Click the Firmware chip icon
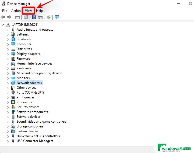The image size is (194, 153). (x=13, y=59)
